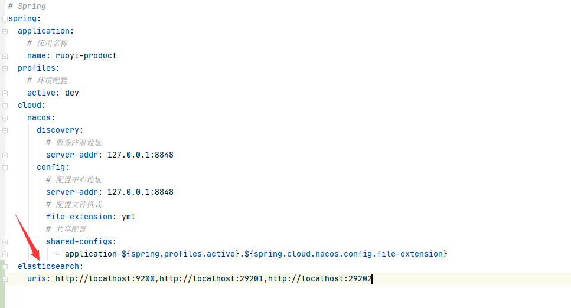Image resolution: width=571 pixels, height=308 pixels.
Task: Click the file-extension value yml
Action: pyautogui.click(x=129, y=217)
